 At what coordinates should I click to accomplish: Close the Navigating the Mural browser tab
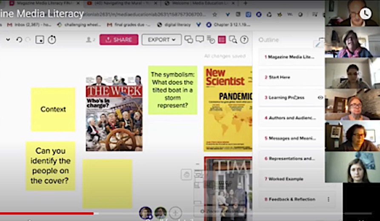pyautogui.click(x=156, y=3)
